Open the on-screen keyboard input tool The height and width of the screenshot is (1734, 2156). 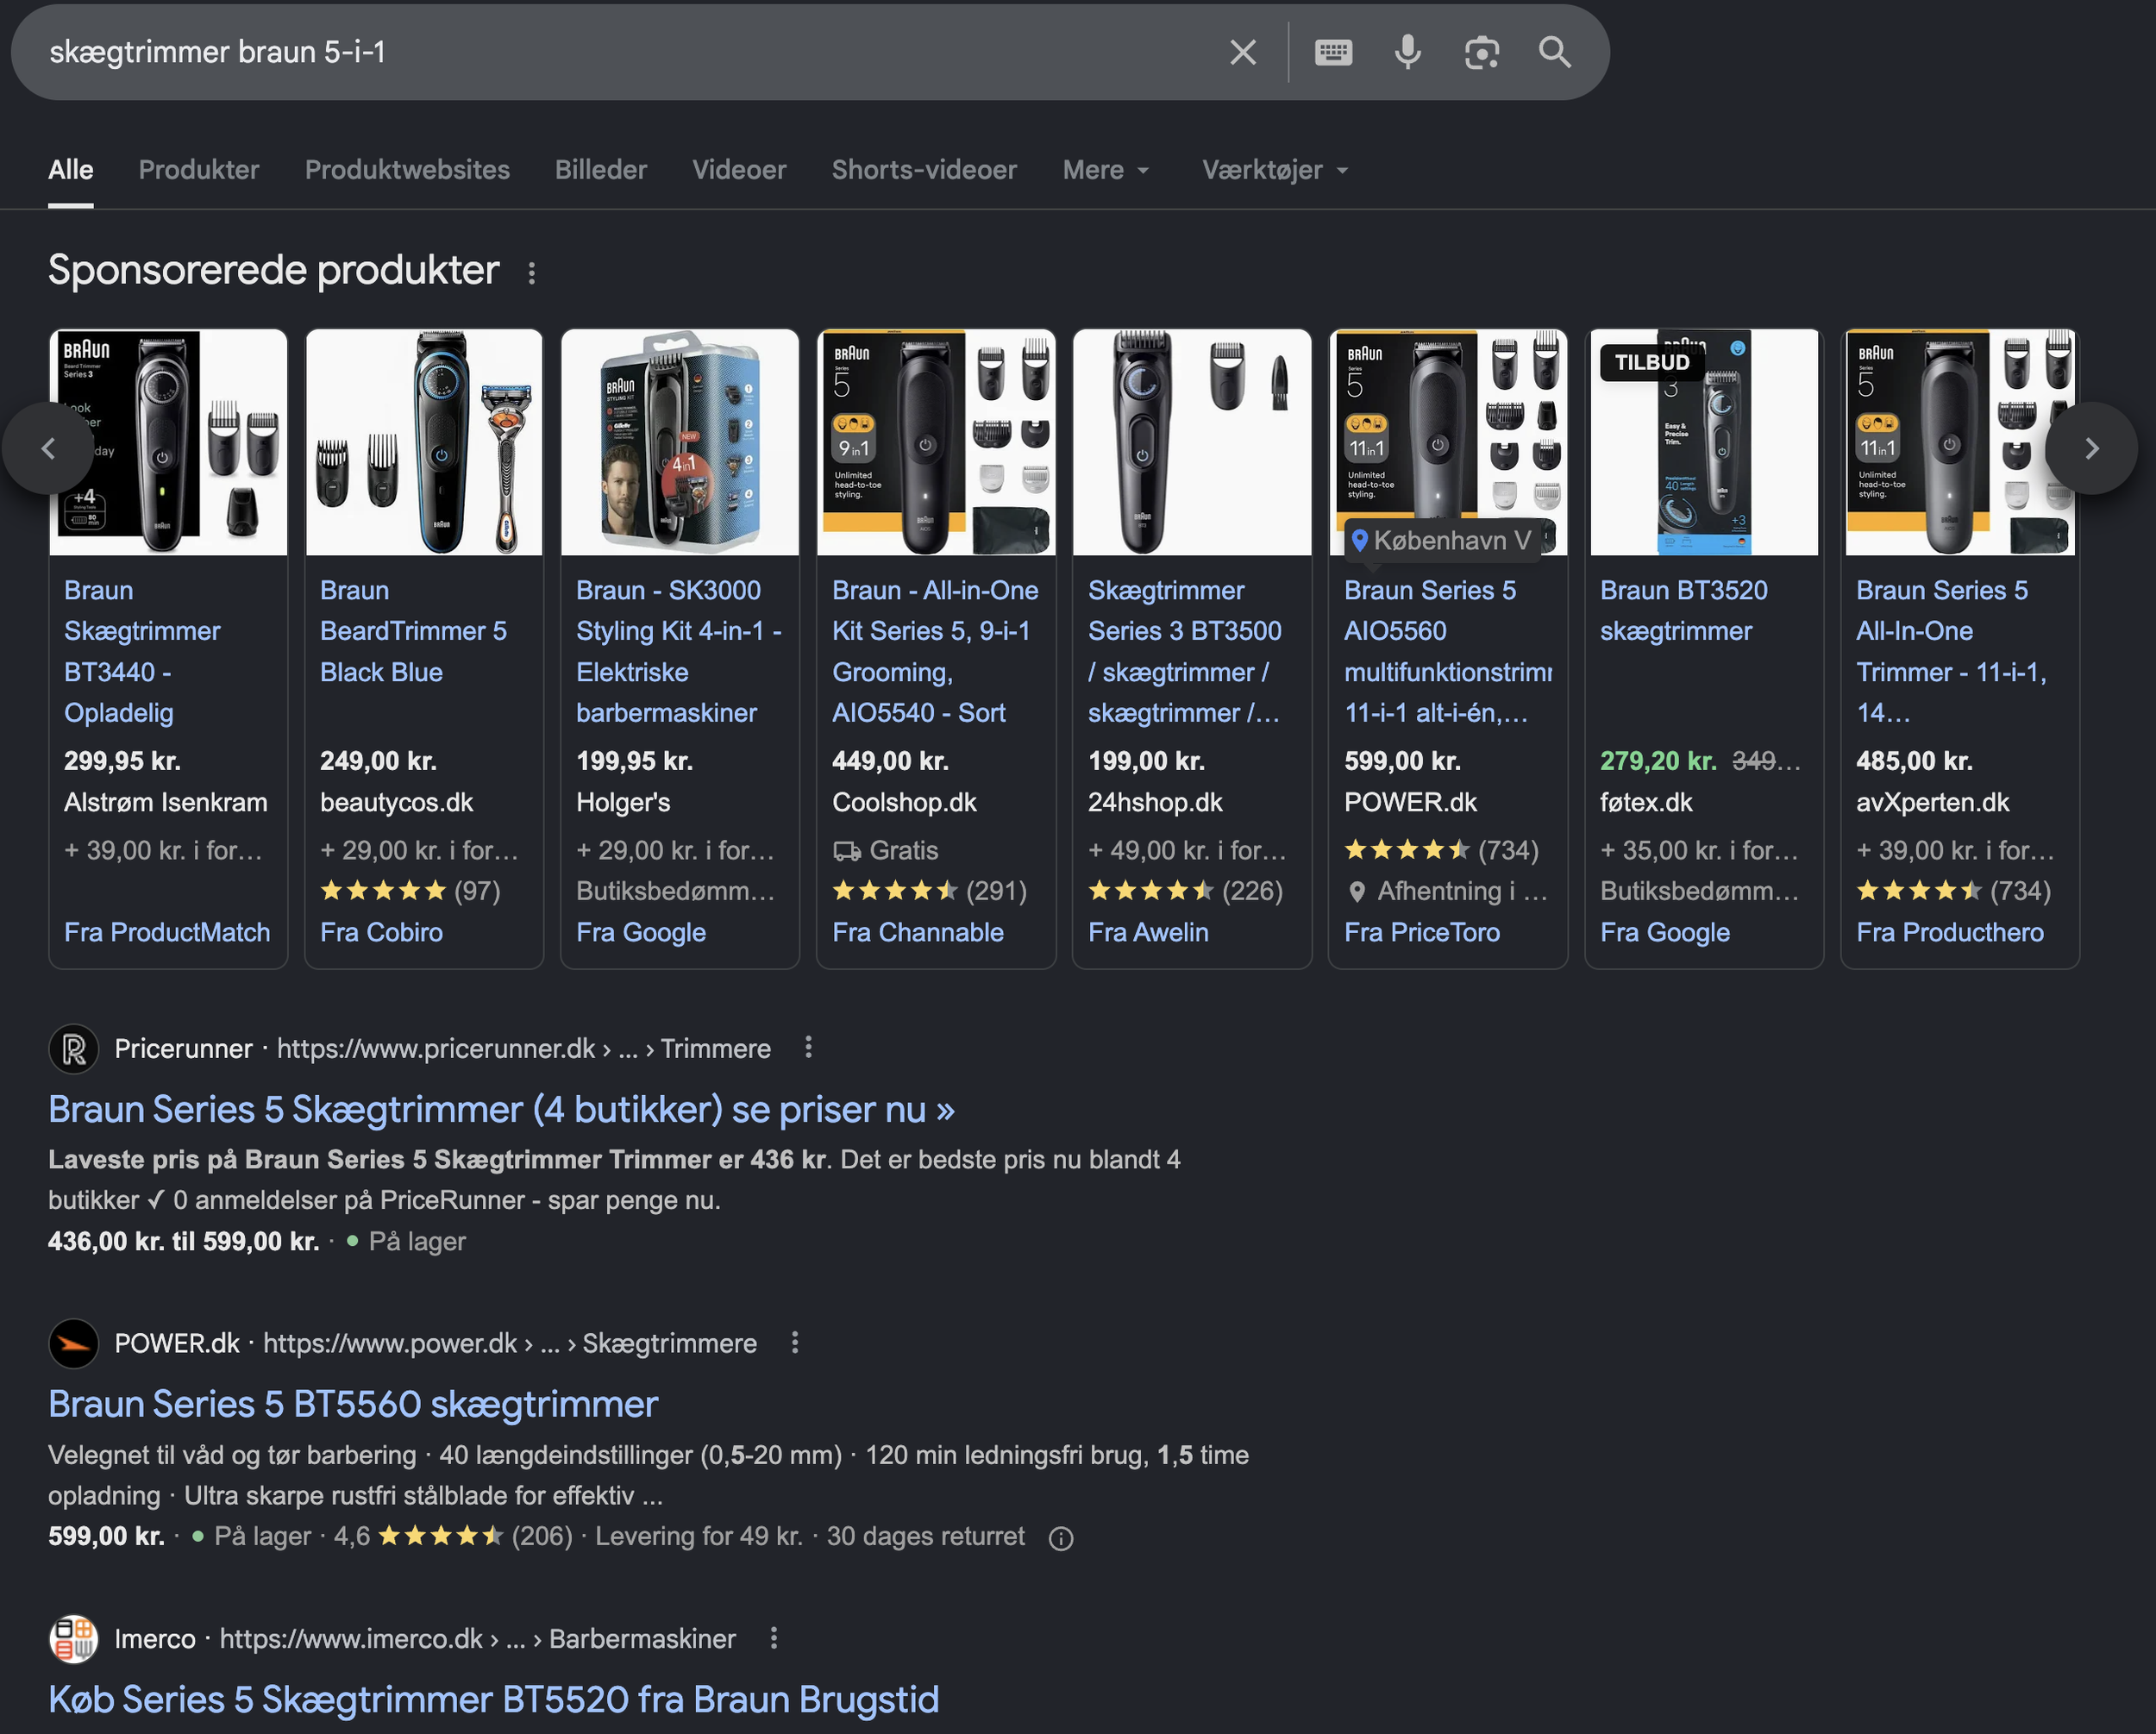coord(1333,52)
